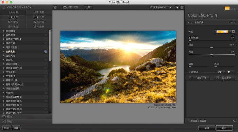Select the split preview view mode
Screen dimensions: 238x132
point(71,7)
